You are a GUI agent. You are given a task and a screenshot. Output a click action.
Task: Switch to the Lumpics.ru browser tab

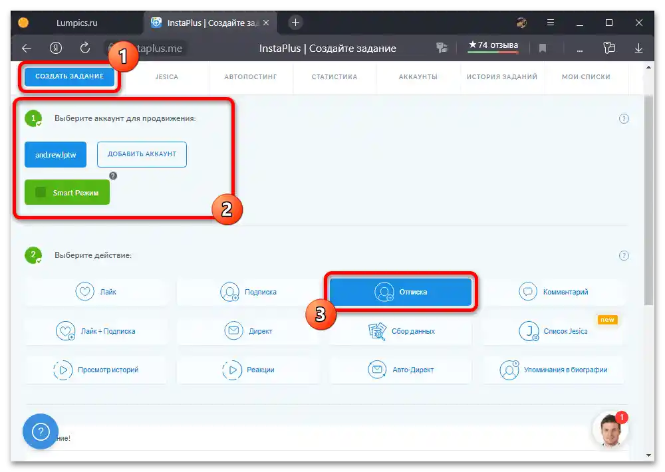point(76,23)
